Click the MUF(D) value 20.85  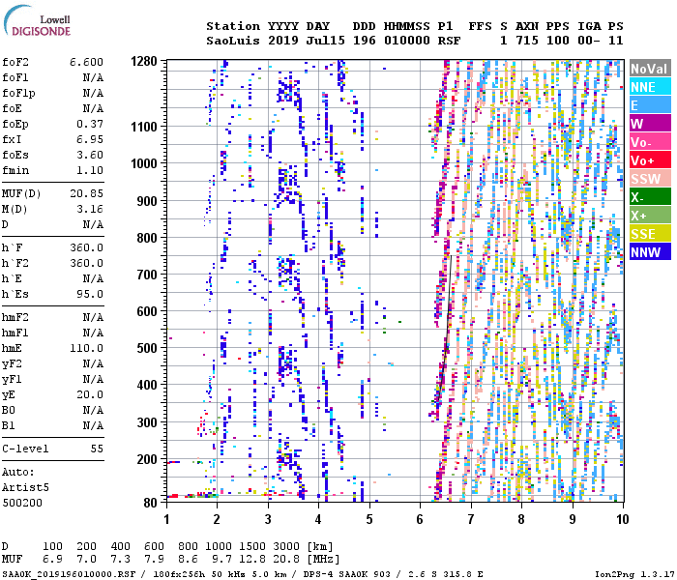coord(86,193)
